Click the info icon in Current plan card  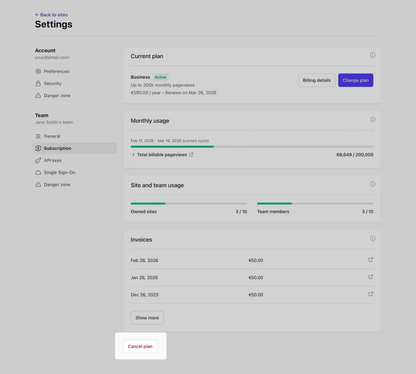pos(372,55)
